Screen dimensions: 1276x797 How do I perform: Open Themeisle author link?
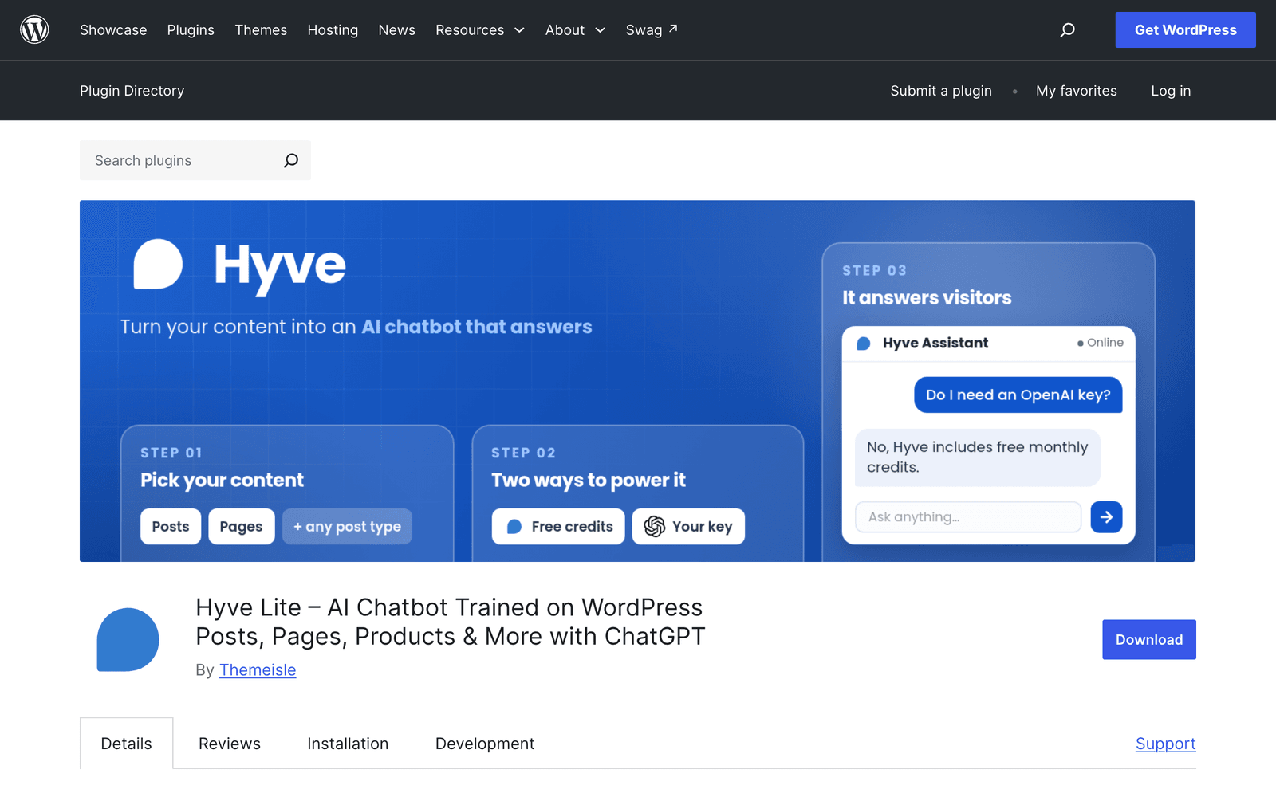click(x=258, y=669)
